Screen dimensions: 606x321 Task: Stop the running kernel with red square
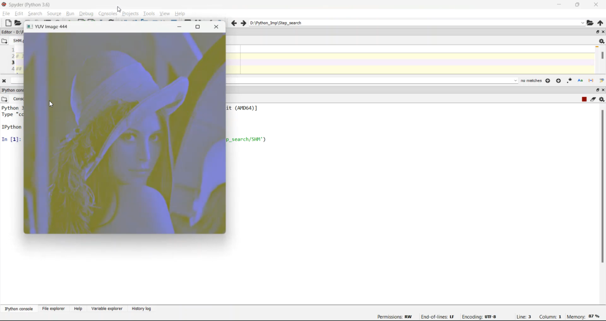tap(584, 99)
